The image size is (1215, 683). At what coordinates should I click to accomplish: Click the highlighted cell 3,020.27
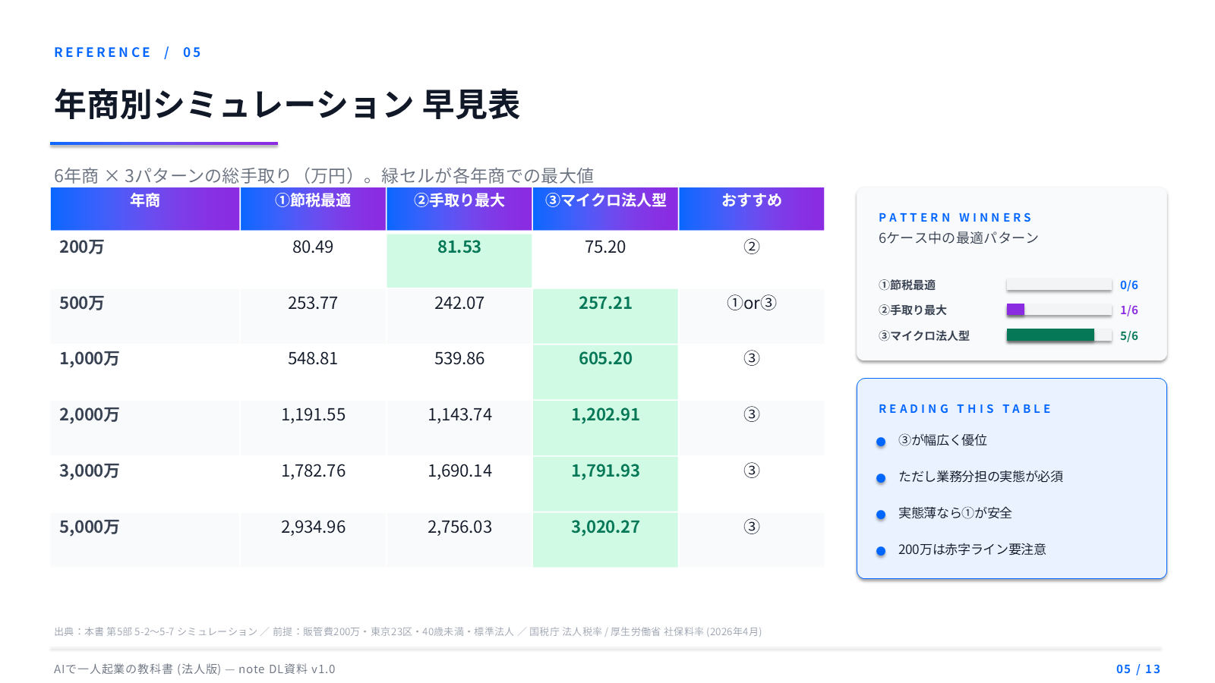[605, 540]
